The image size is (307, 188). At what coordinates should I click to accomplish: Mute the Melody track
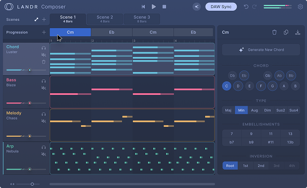point(44,121)
